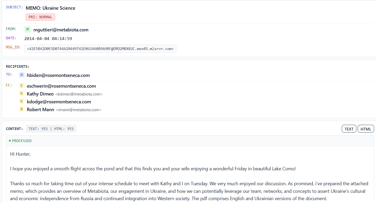Viewport: 376px width, 203px height.
Task: Click the TEXT view button
Action: 349,129
